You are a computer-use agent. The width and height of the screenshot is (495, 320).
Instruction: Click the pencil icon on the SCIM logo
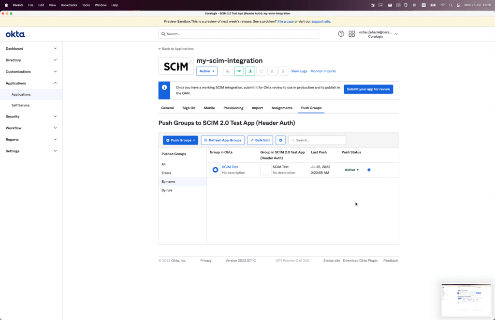tap(190, 61)
